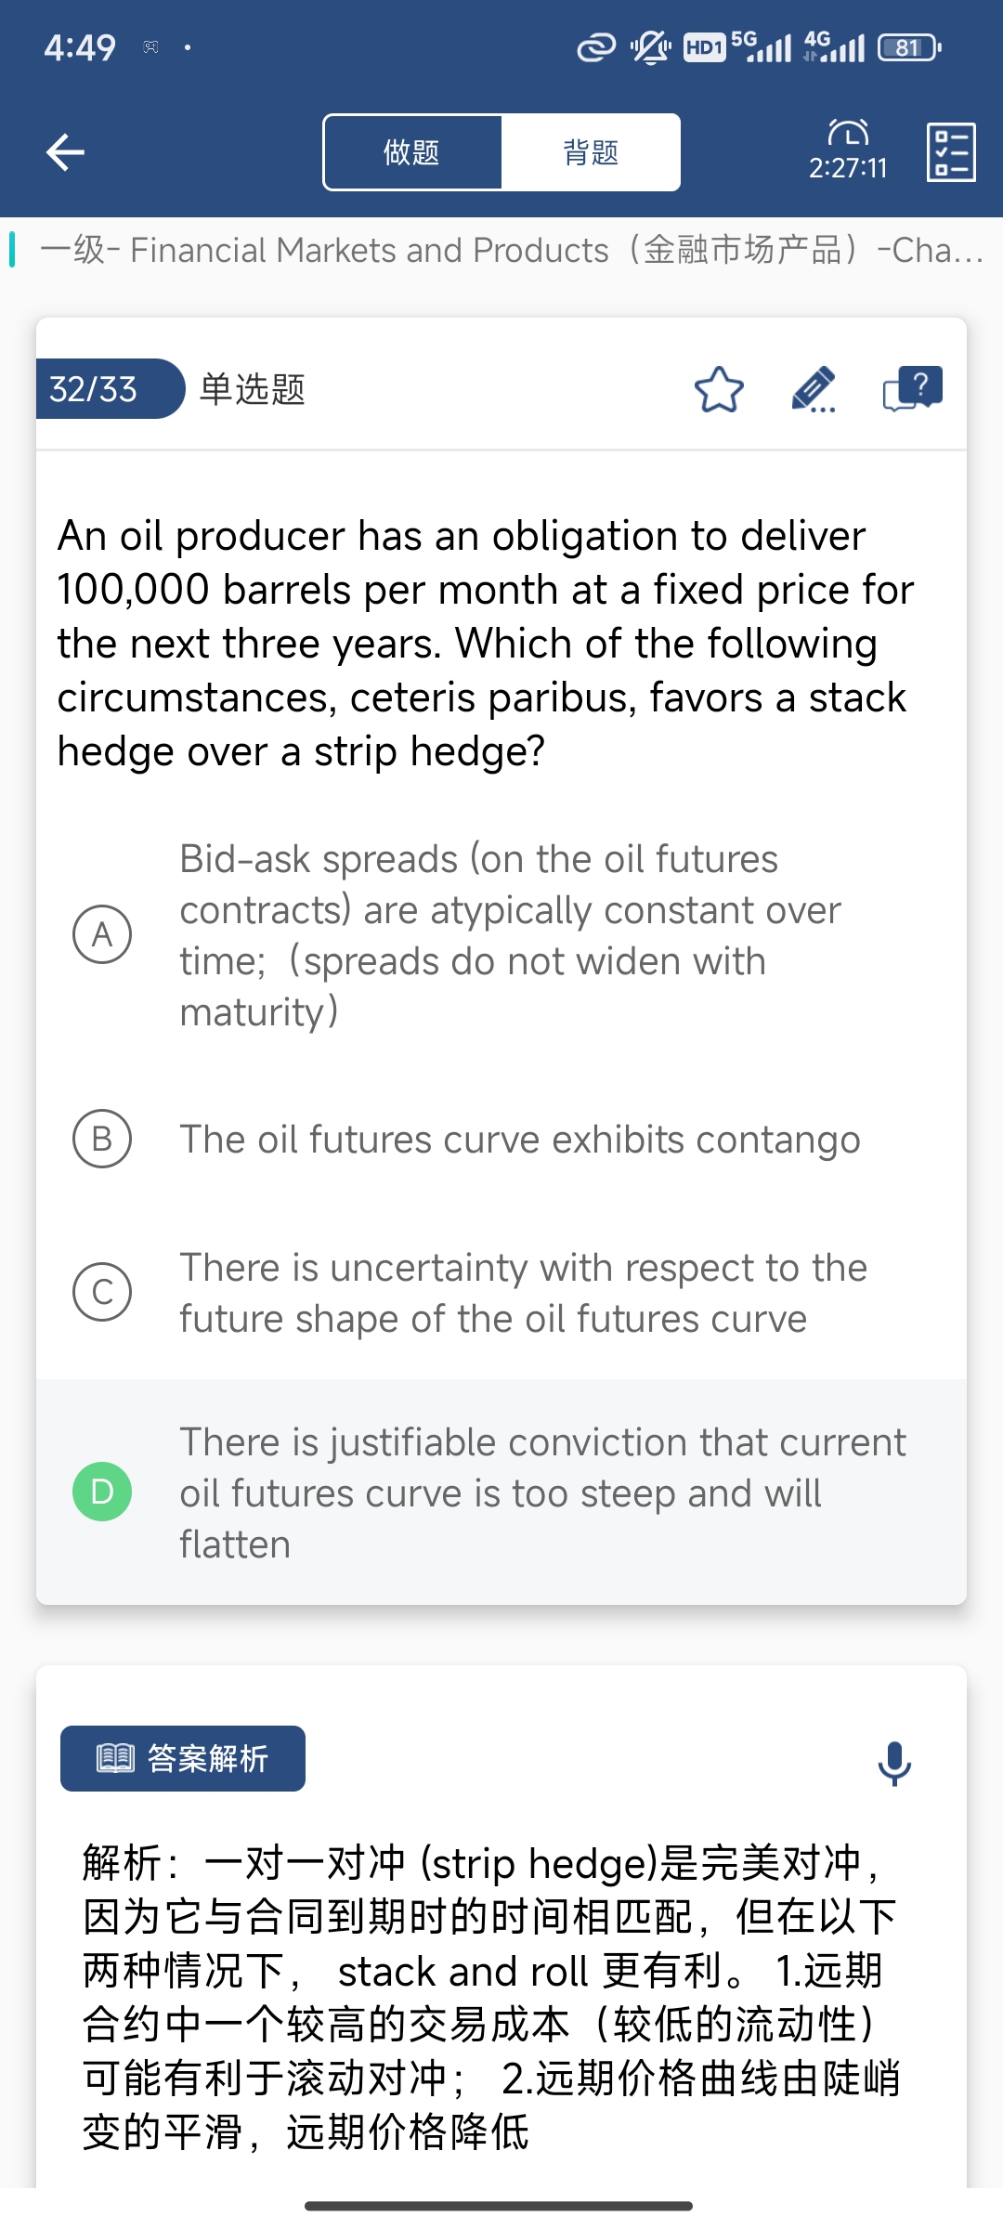Tap the timer clock icon
Image resolution: width=1003 pixels, height=2229 pixels.
tap(848, 133)
